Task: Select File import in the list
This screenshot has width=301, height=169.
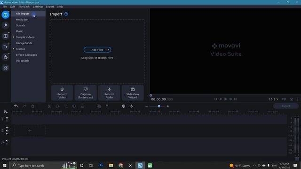Action: 28,14
